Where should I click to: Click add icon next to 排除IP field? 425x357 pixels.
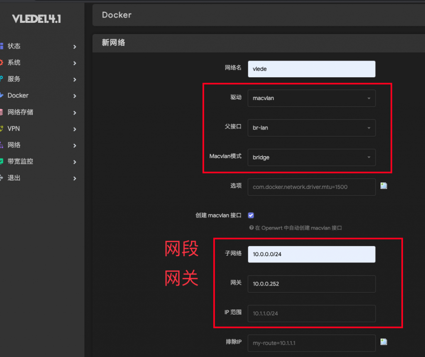383,342
